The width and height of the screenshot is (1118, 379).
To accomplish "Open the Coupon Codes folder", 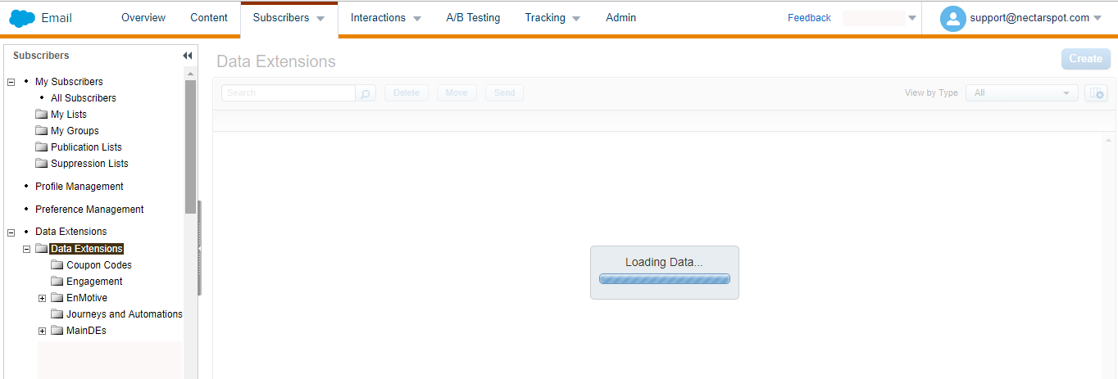I will pos(98,265).
